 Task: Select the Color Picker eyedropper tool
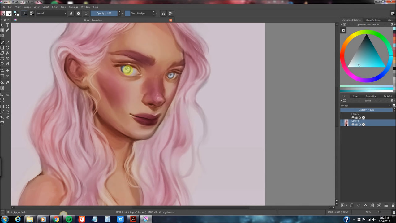click(x=7, y=83)
